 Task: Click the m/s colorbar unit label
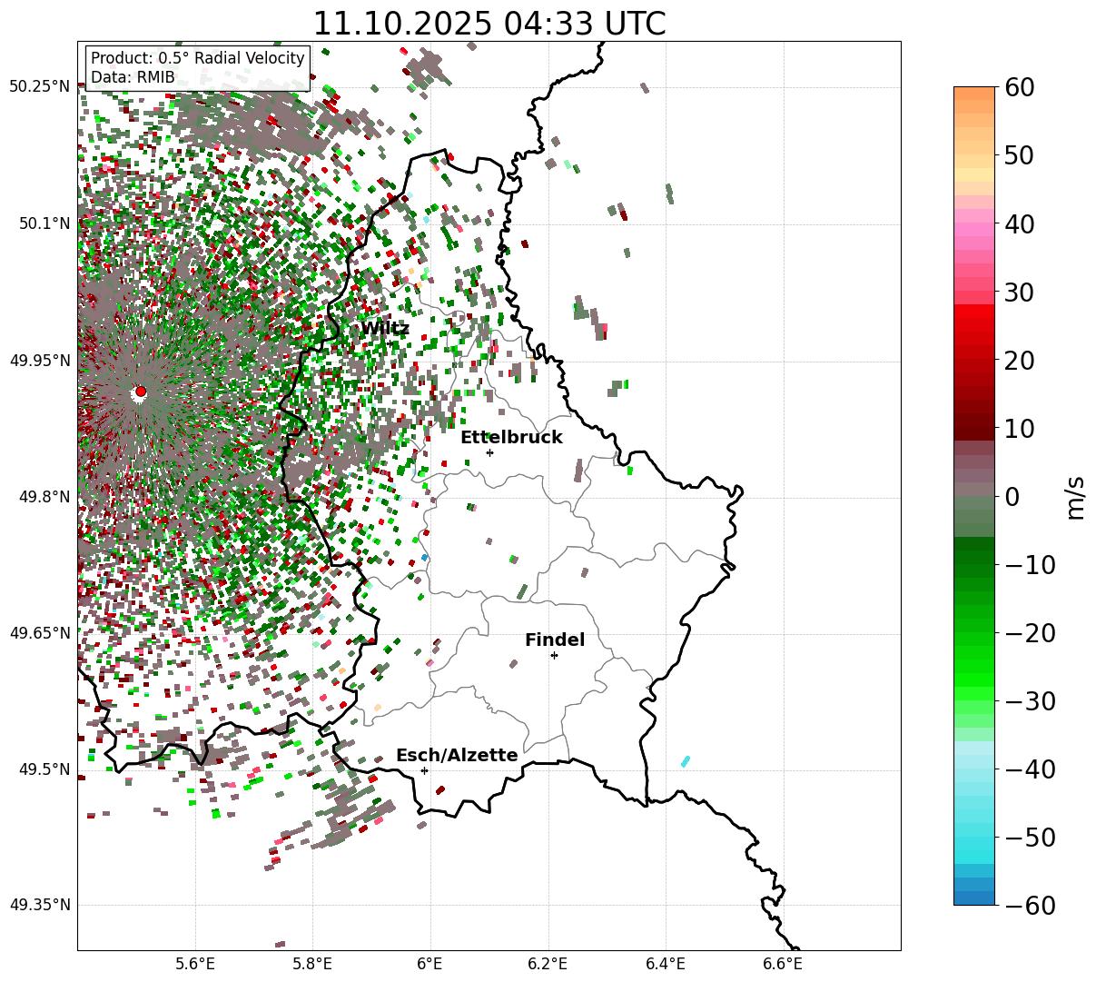click(x=1075, y=496)
